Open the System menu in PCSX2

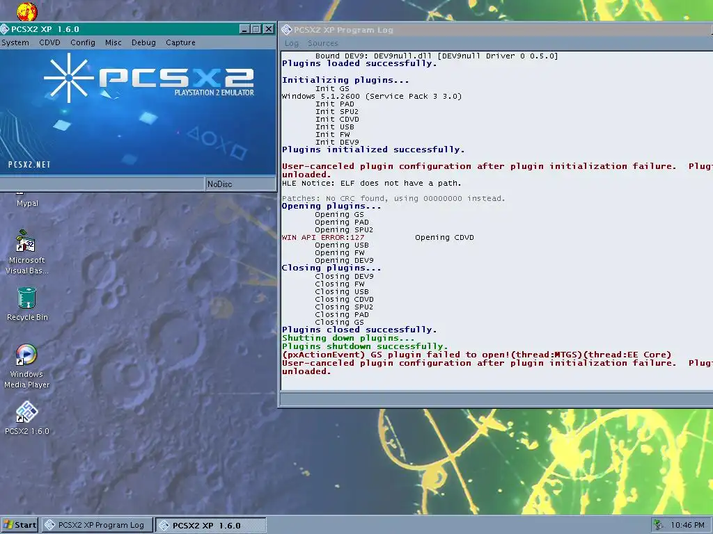coord(15,42)
